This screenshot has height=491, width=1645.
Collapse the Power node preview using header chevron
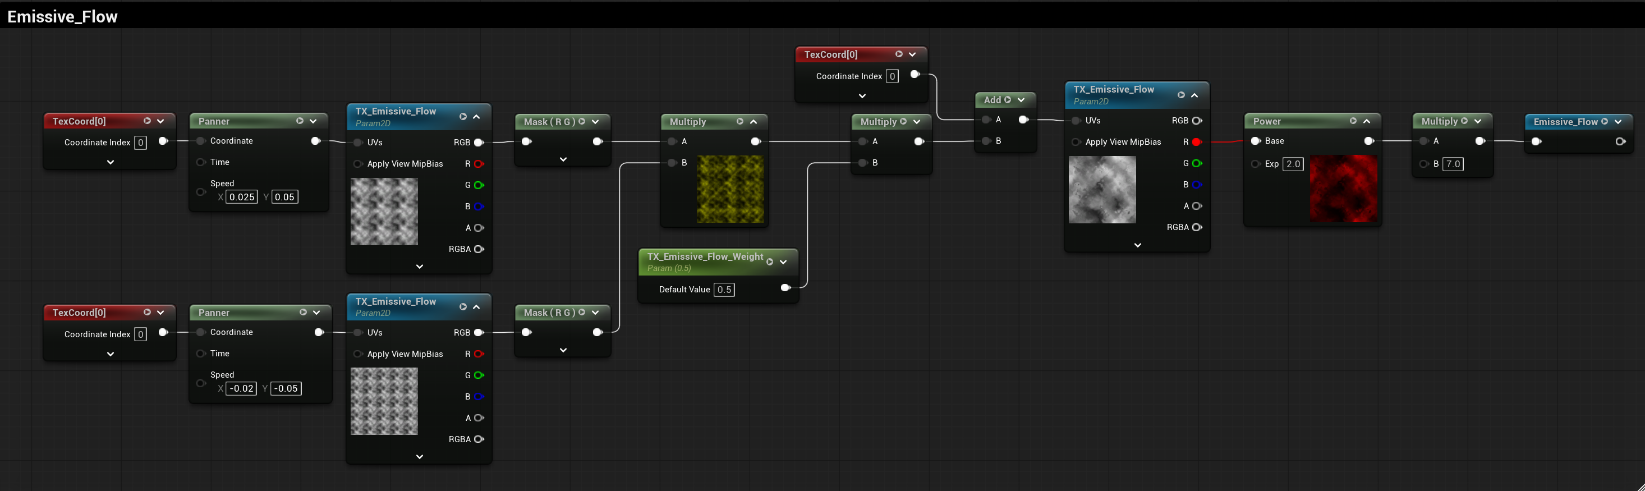tap(1367, 121)
